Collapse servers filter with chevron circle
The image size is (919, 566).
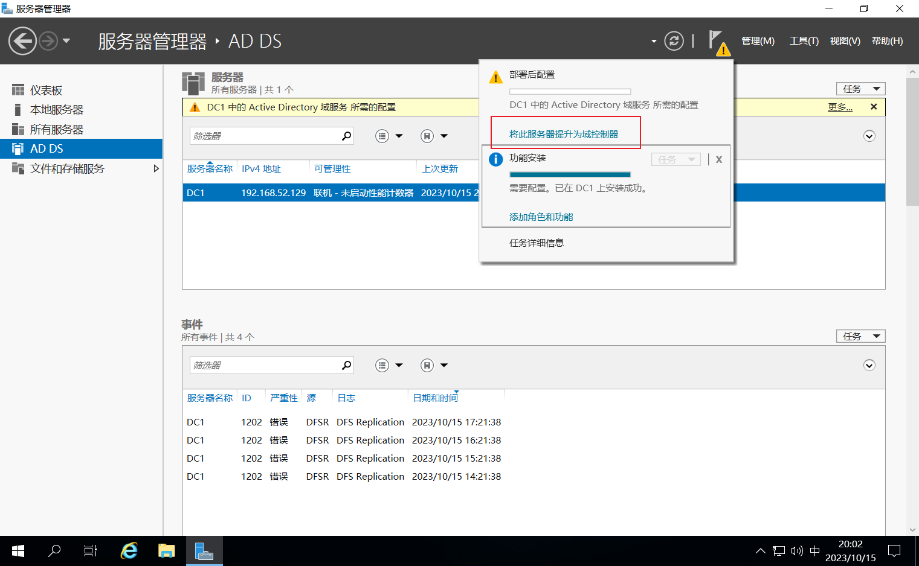(x=869, y=136)
